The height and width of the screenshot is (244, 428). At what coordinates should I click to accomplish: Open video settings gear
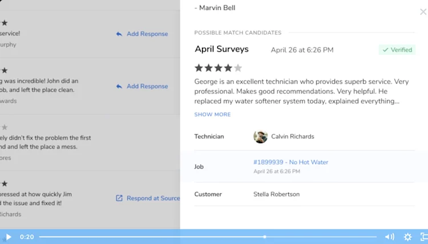(408, 237)
